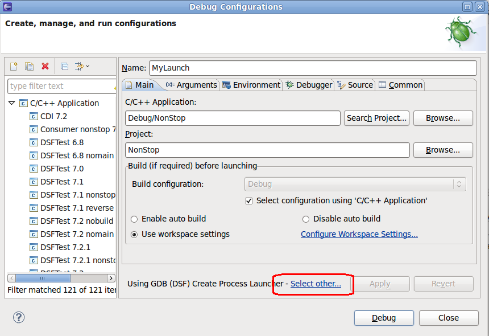Switch to the Main tab
This screenshot has height=336, width=489.
[x=140, y=85]
